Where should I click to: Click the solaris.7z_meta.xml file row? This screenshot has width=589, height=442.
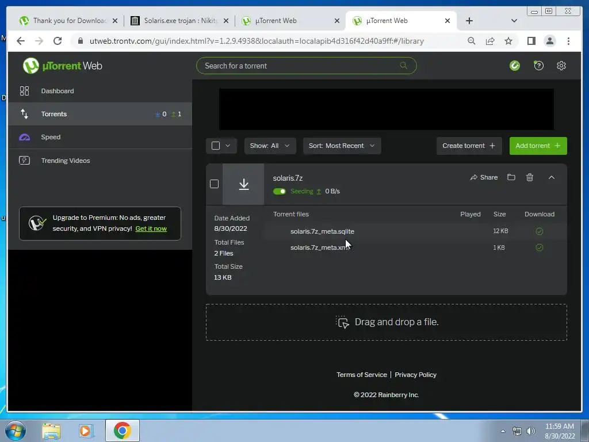coord(415,247)
